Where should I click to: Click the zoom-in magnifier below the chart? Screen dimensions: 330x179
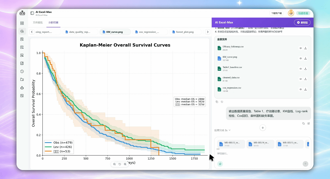click(x=125, y=164)
